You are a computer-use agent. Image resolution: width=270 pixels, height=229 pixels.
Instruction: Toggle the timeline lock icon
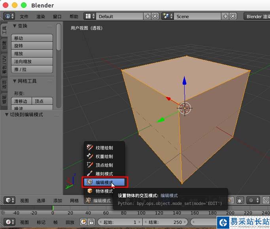coord(91,222)
